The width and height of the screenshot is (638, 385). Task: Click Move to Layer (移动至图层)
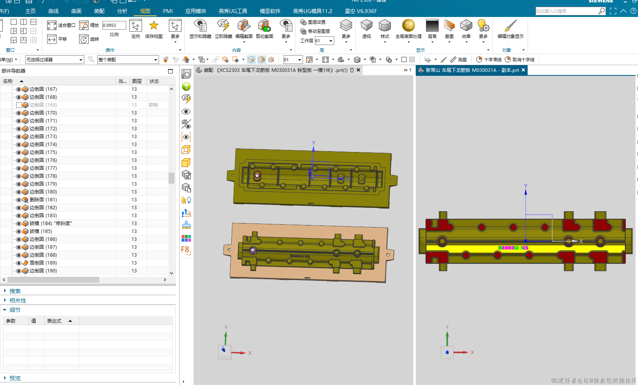[x=315, y=31]
